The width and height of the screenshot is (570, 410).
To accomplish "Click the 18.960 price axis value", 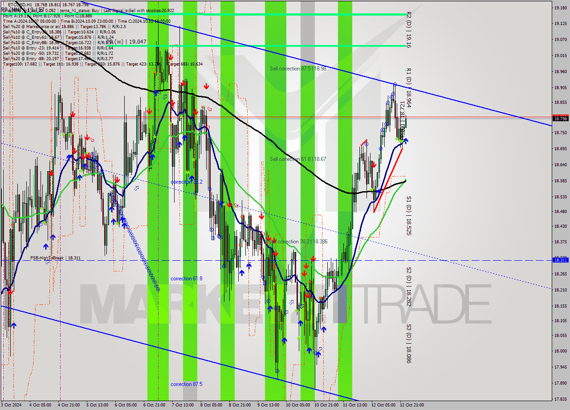I will point(560,71).
